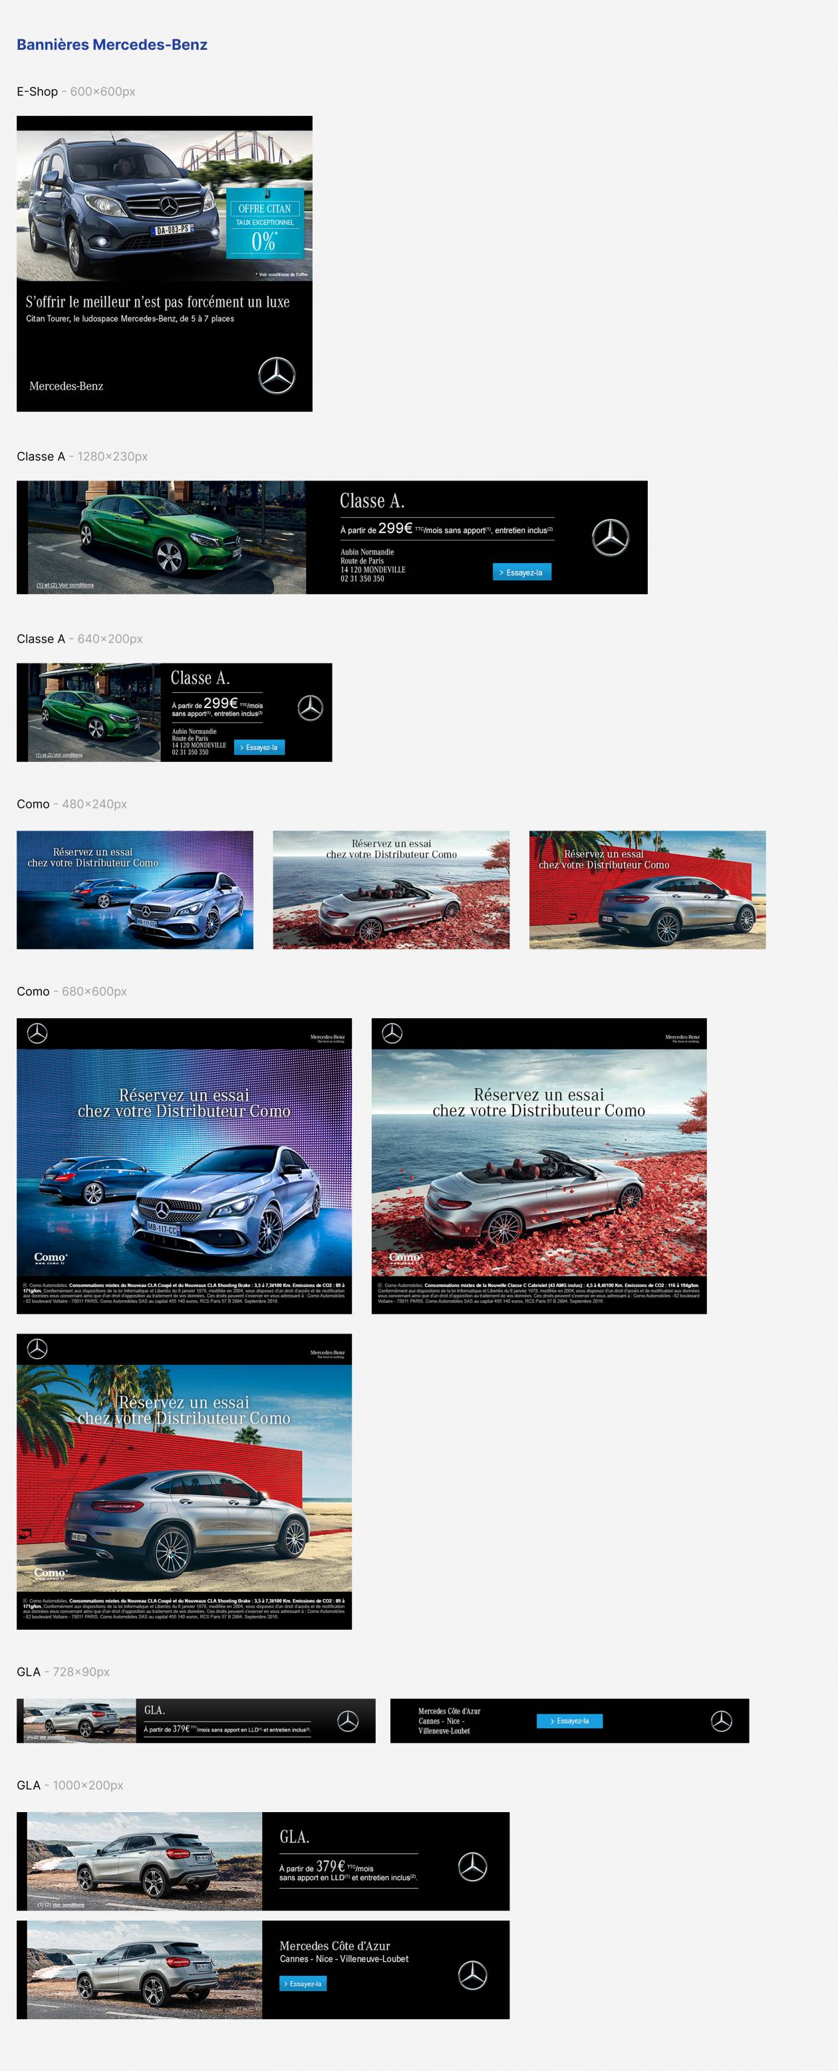Select the small red-wall Como 480×240 banner
The image size is (838, 2071).
tap(646, 890)
